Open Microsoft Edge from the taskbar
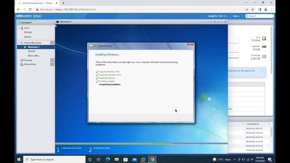This screenshot has height=163, width=290. point(108,159)
